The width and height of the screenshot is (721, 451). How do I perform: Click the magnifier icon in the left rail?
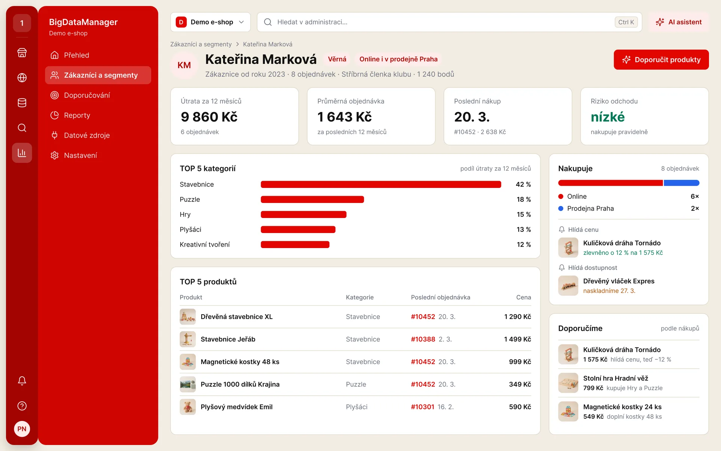(x=22, y=128)
